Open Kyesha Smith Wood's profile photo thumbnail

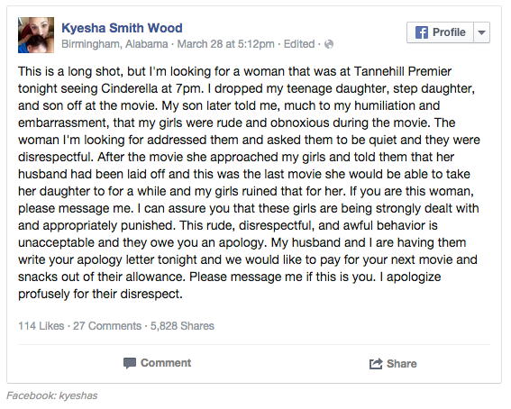36,35
